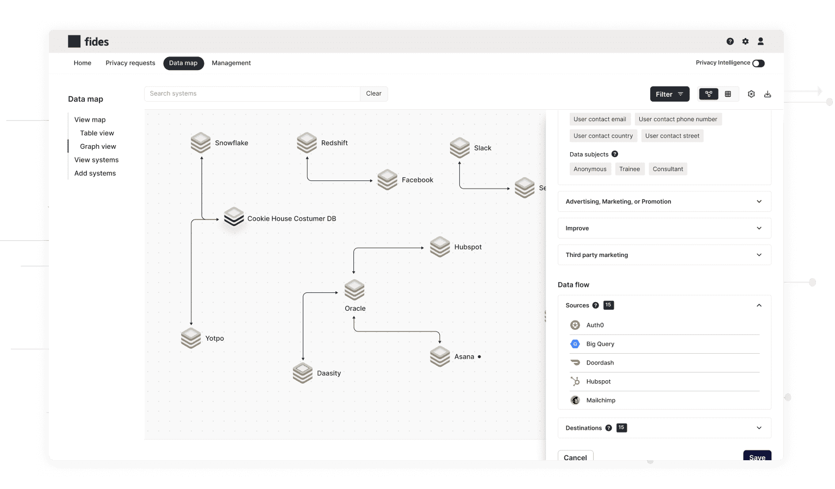Viewport: 835px width, 489px height.
Task: Click the Cancel button
Action: 575,456
